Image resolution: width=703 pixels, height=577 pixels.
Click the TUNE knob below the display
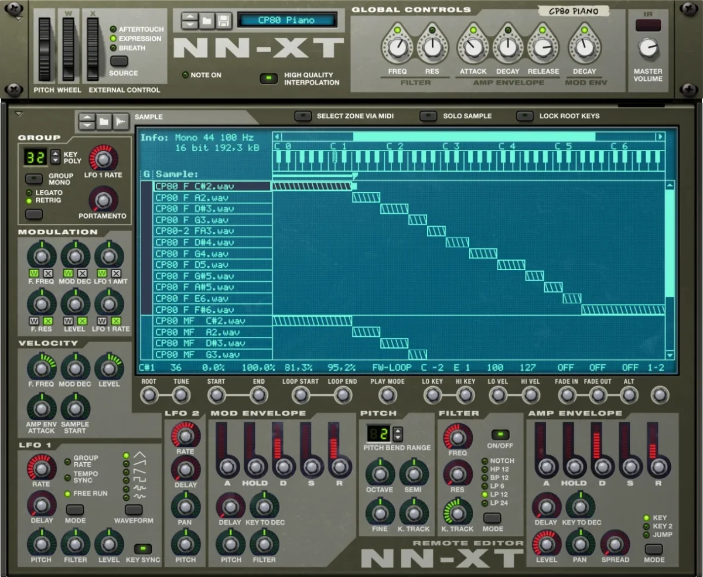[182, 395]
